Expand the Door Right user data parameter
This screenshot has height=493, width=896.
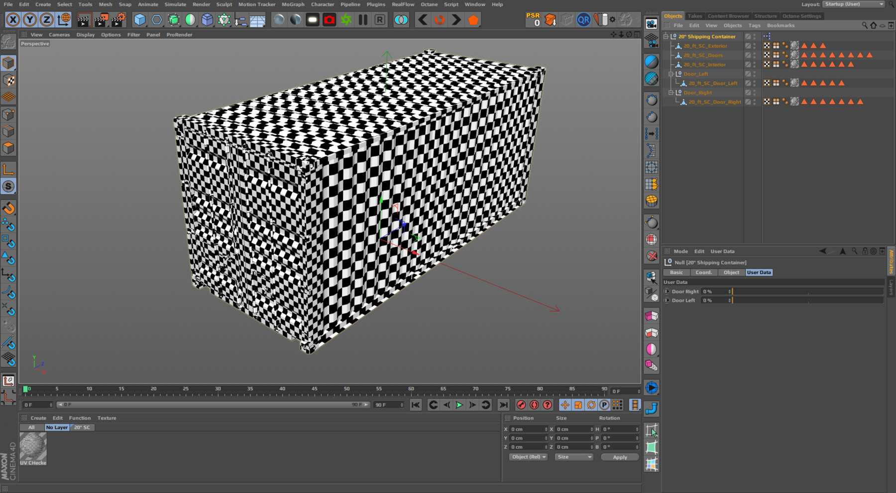668,291
